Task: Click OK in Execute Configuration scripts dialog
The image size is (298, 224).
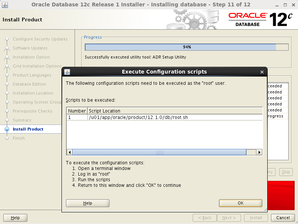Action: [x=240, y=203]
